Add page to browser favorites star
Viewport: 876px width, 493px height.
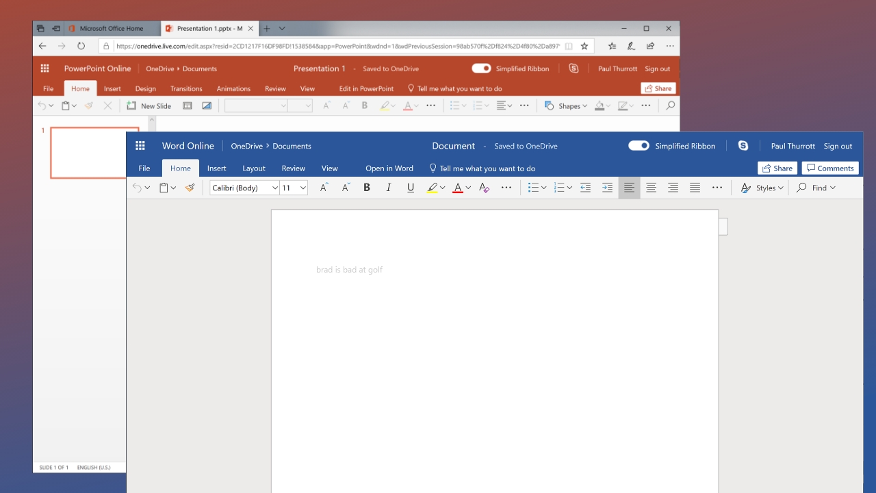click(584, 46)
